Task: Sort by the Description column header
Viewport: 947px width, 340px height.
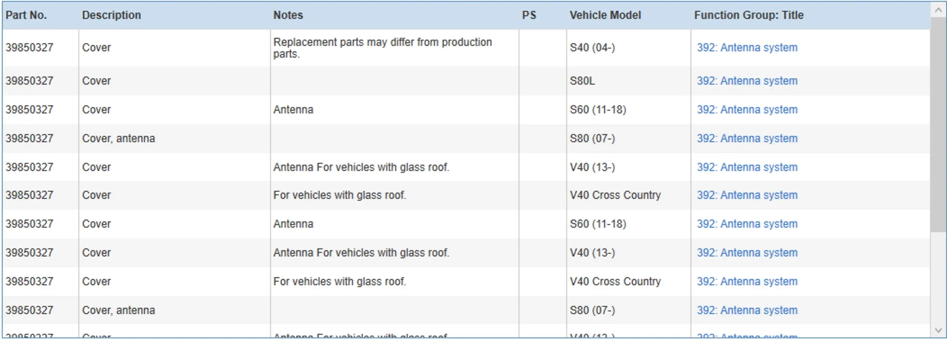Action: tap(111, 15)
